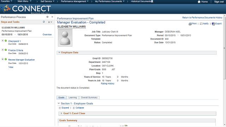The image size is (226, 127).
Task: Click the page vertical scrollbar thumb
Action: click(x=225, y=48)
